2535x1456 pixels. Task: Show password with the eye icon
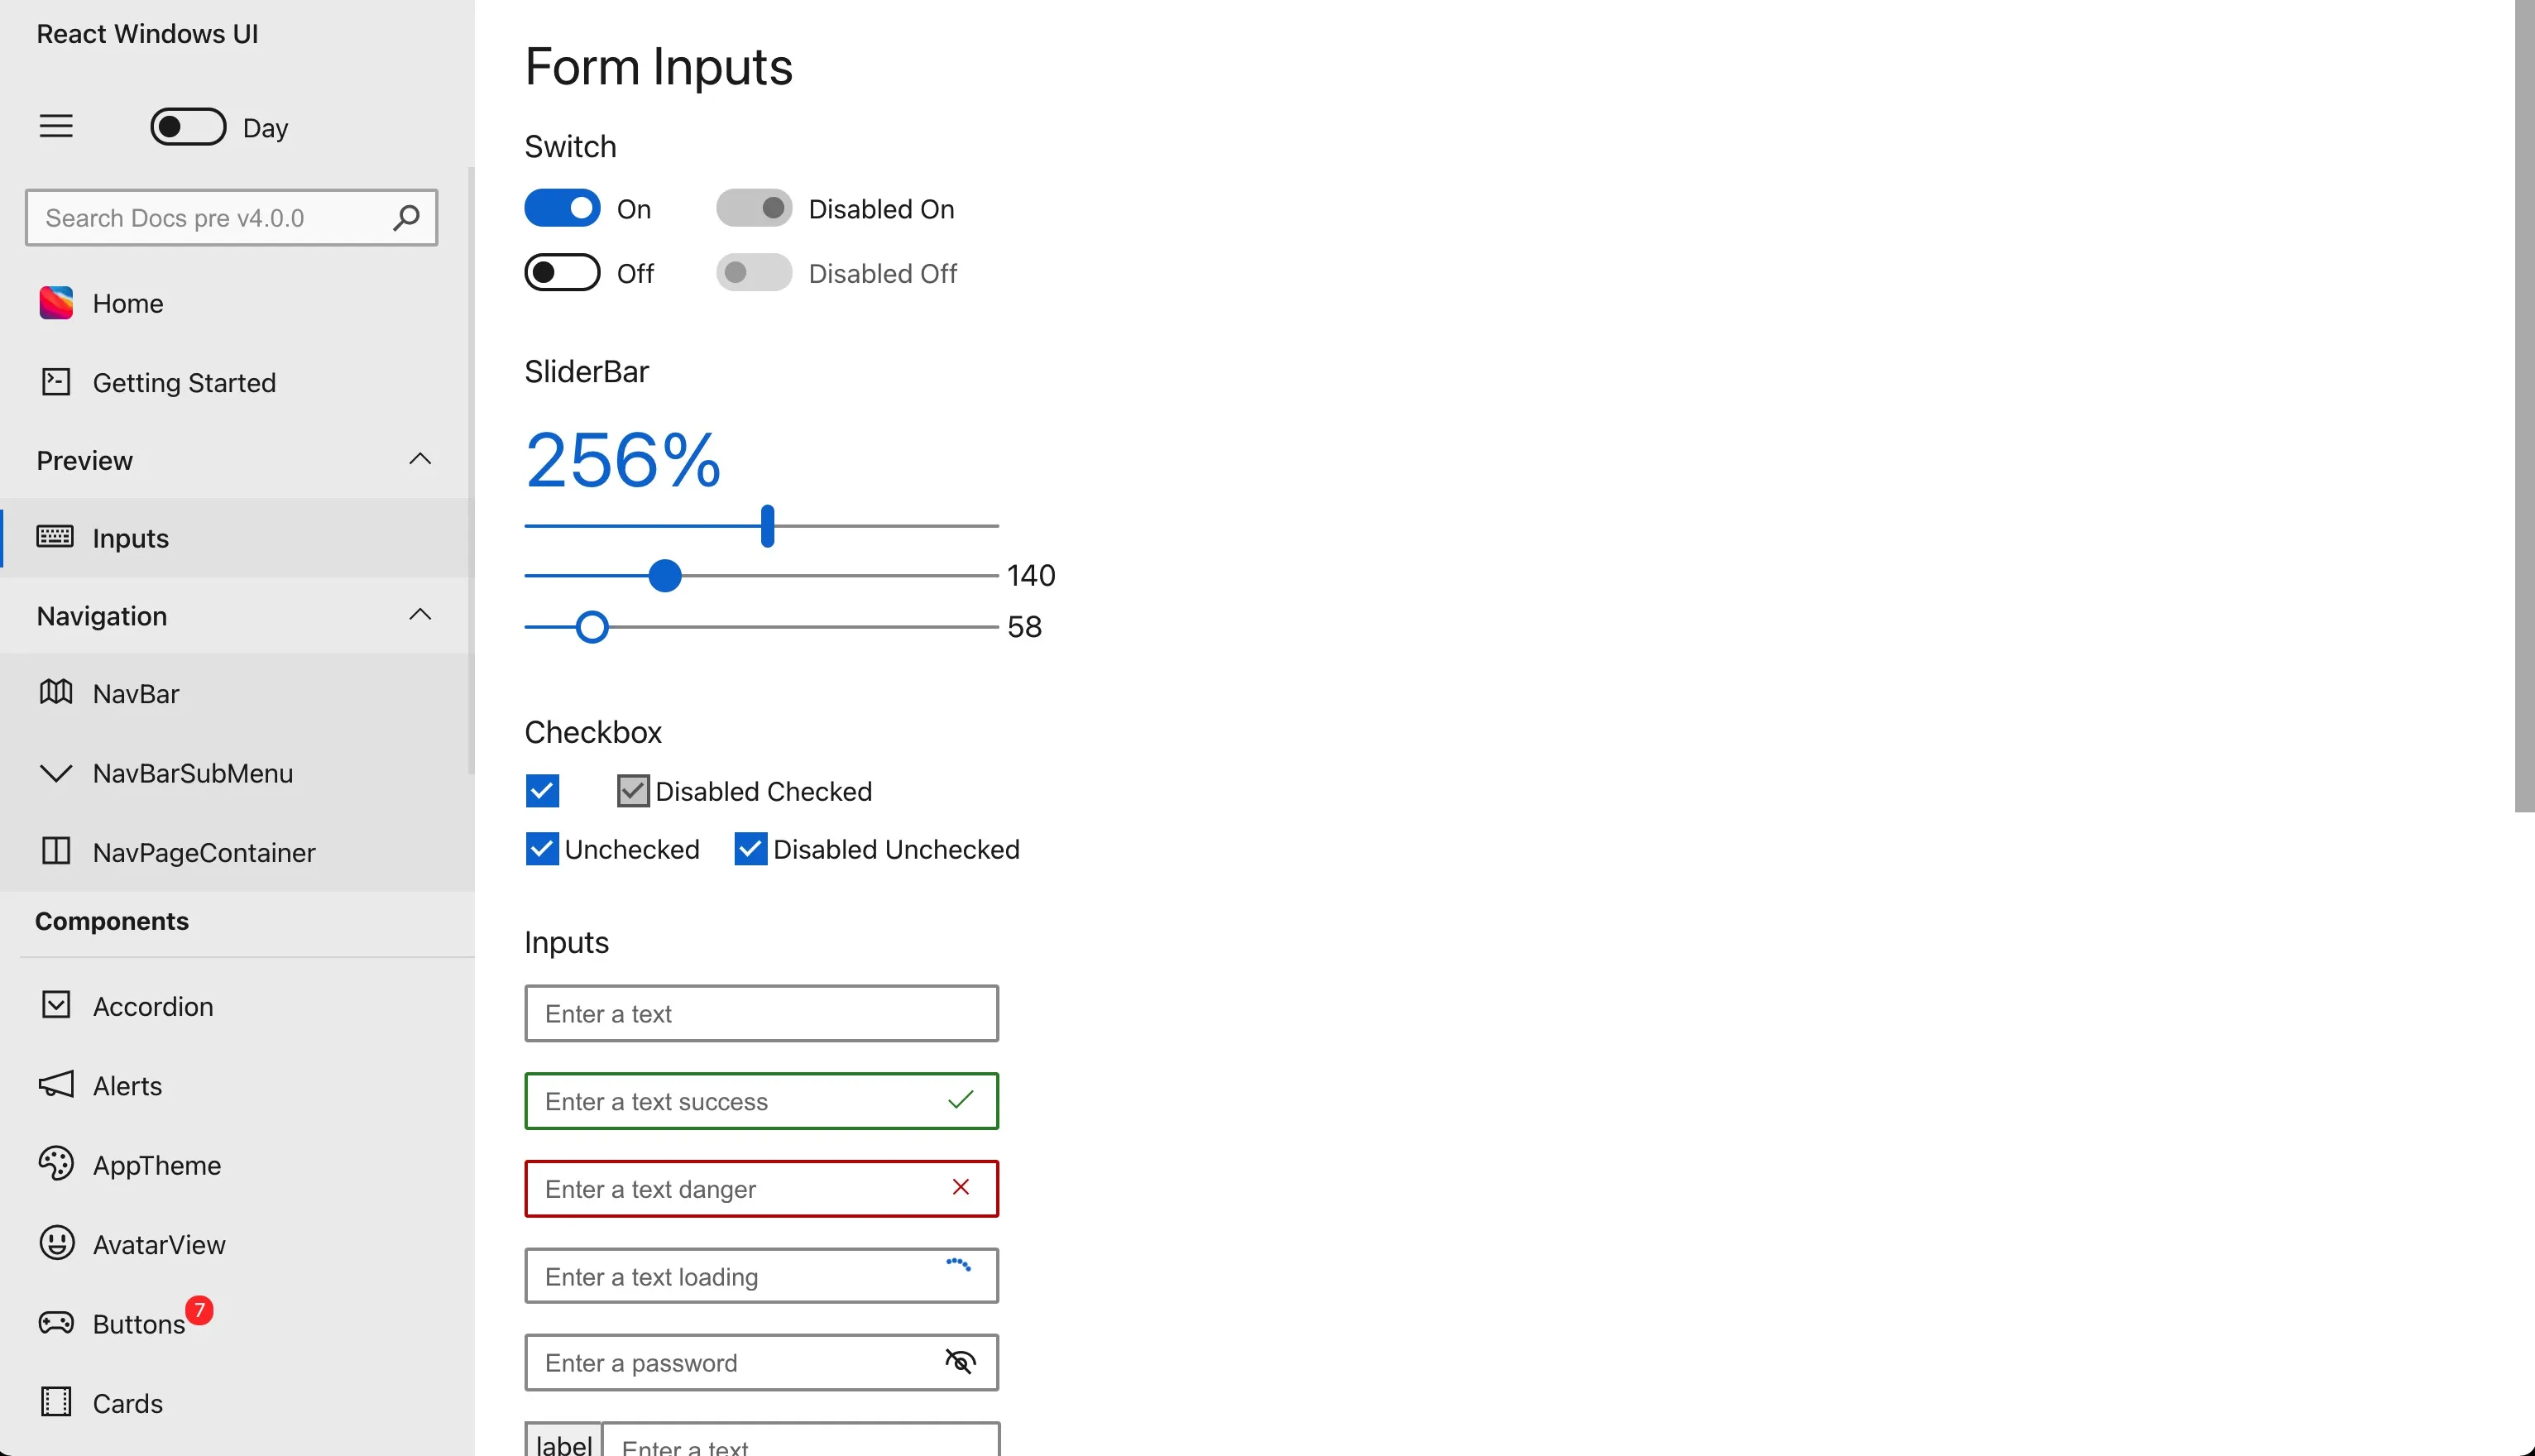[960, 1362]
